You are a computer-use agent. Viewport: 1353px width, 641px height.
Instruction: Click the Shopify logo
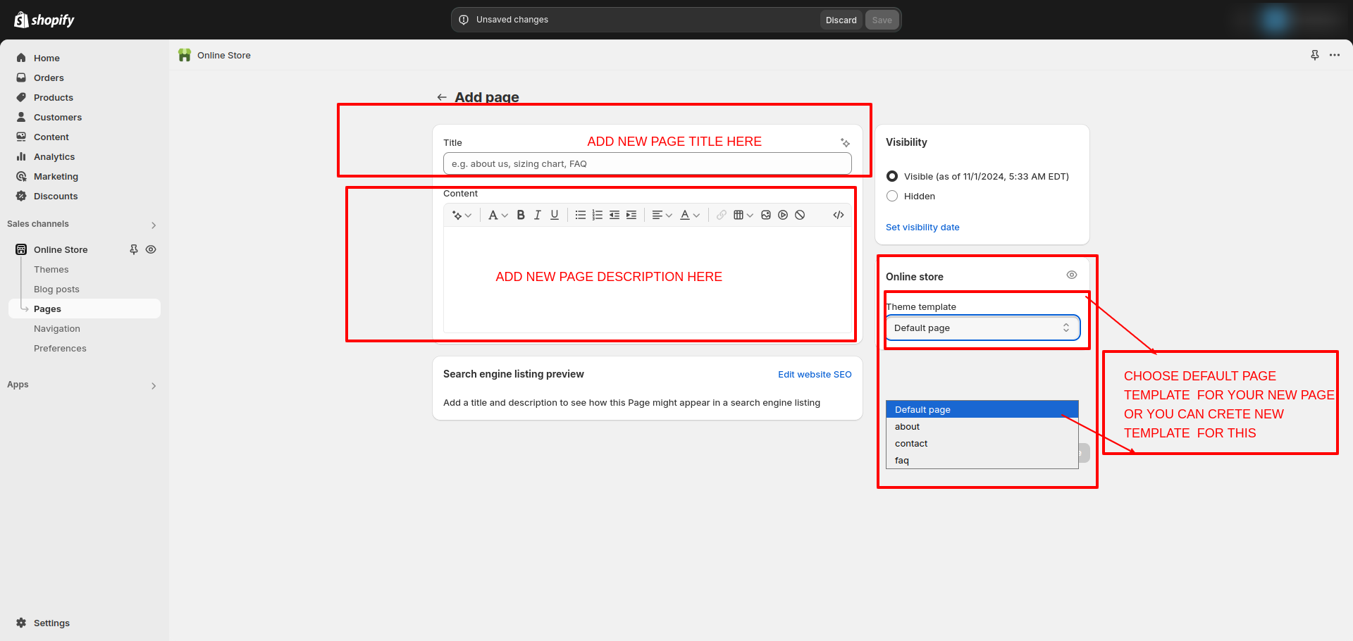(44, 20)
